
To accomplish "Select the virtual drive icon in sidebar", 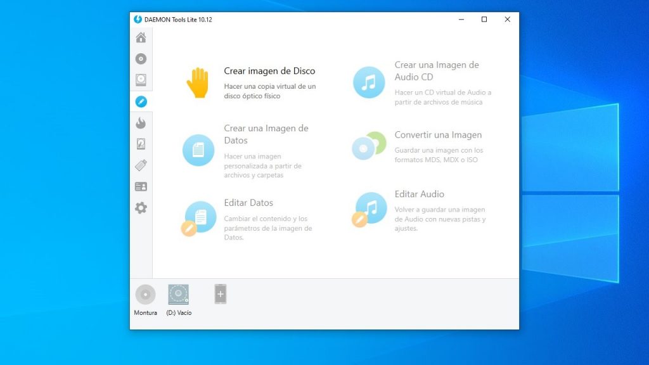I will (141, 80).
